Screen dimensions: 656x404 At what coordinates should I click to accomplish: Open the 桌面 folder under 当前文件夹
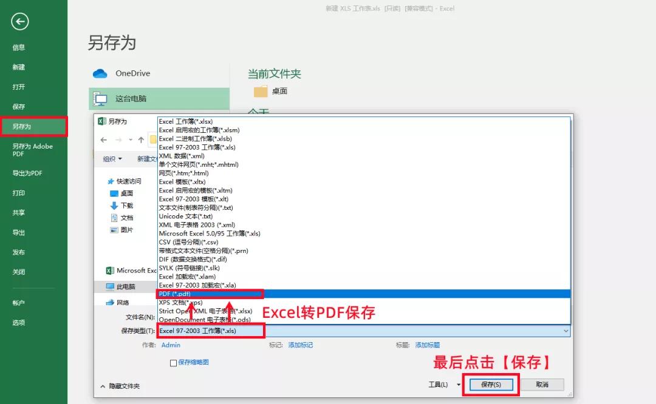pyautogui.click(x=270, y=91)
